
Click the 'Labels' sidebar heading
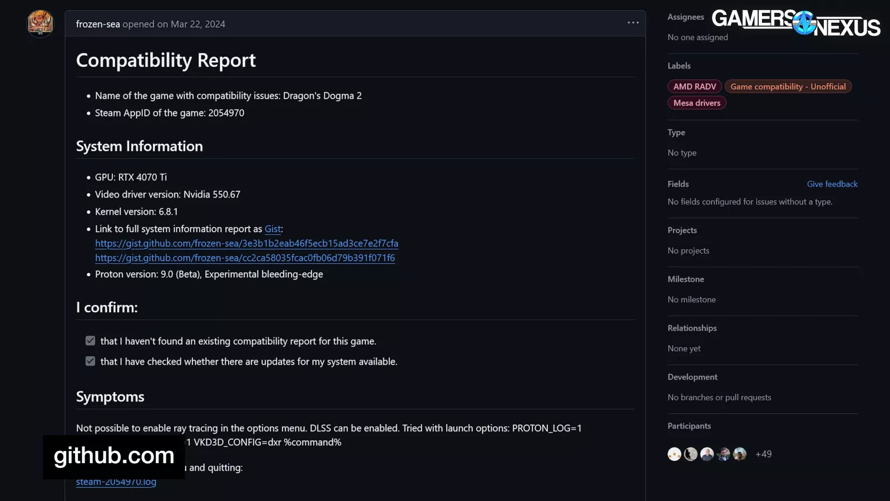click(679, 66)
